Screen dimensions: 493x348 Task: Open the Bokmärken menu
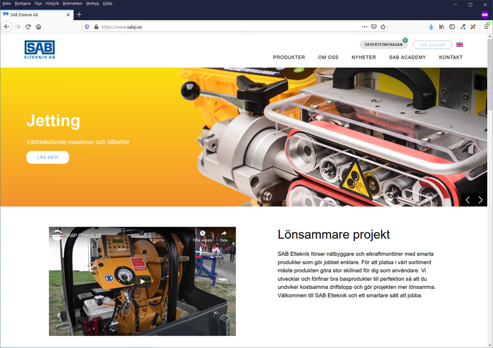coord(72,3)
